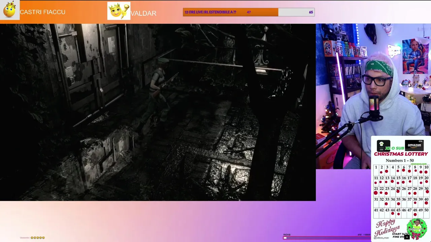431x242 pixels.
Task: Select lottery number 10 cell
Action: (x=426, y=169)
